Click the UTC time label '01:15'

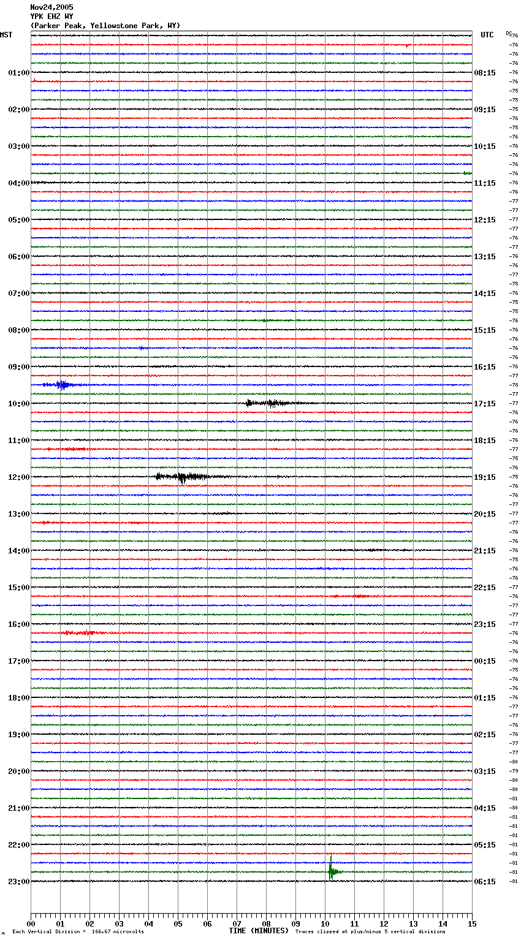(x=485, y=698)
